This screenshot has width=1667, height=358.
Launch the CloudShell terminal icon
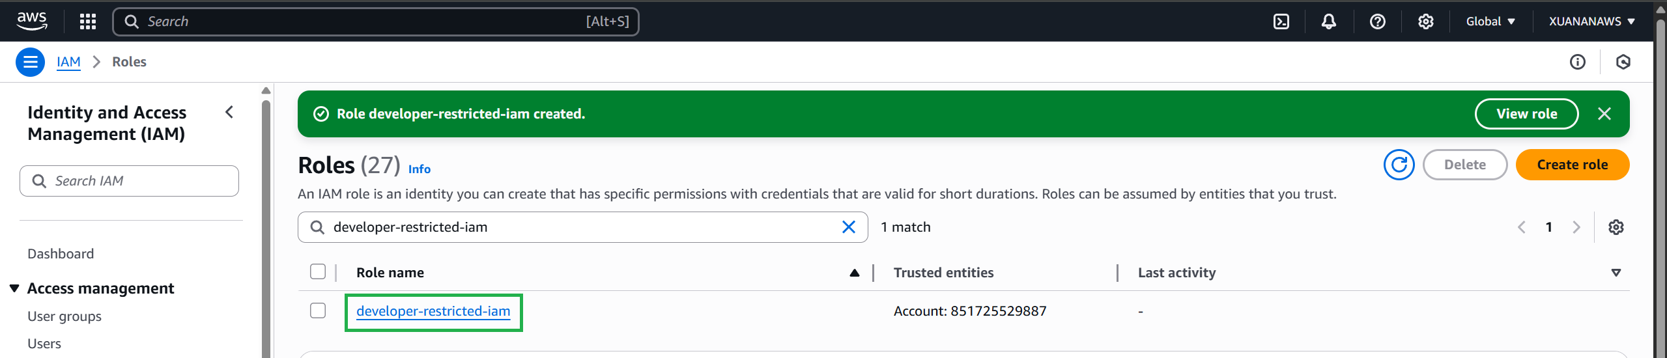click(1281, 21)
